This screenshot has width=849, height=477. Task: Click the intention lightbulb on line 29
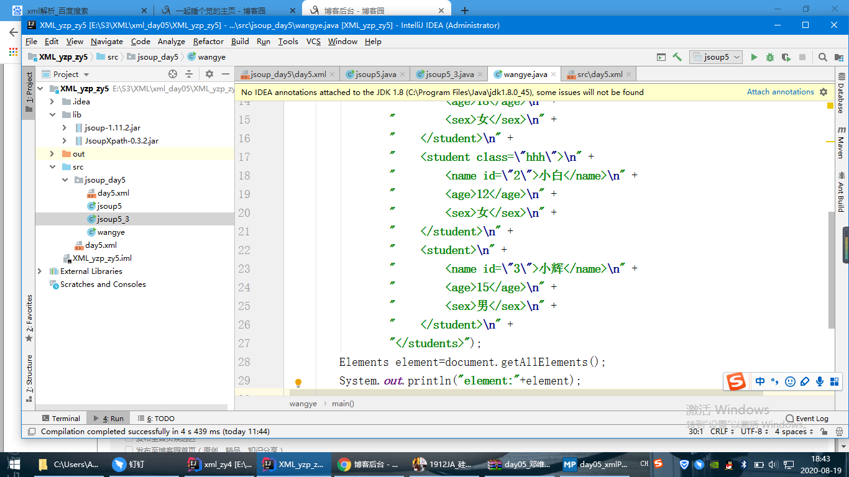[x=298, y=383]
